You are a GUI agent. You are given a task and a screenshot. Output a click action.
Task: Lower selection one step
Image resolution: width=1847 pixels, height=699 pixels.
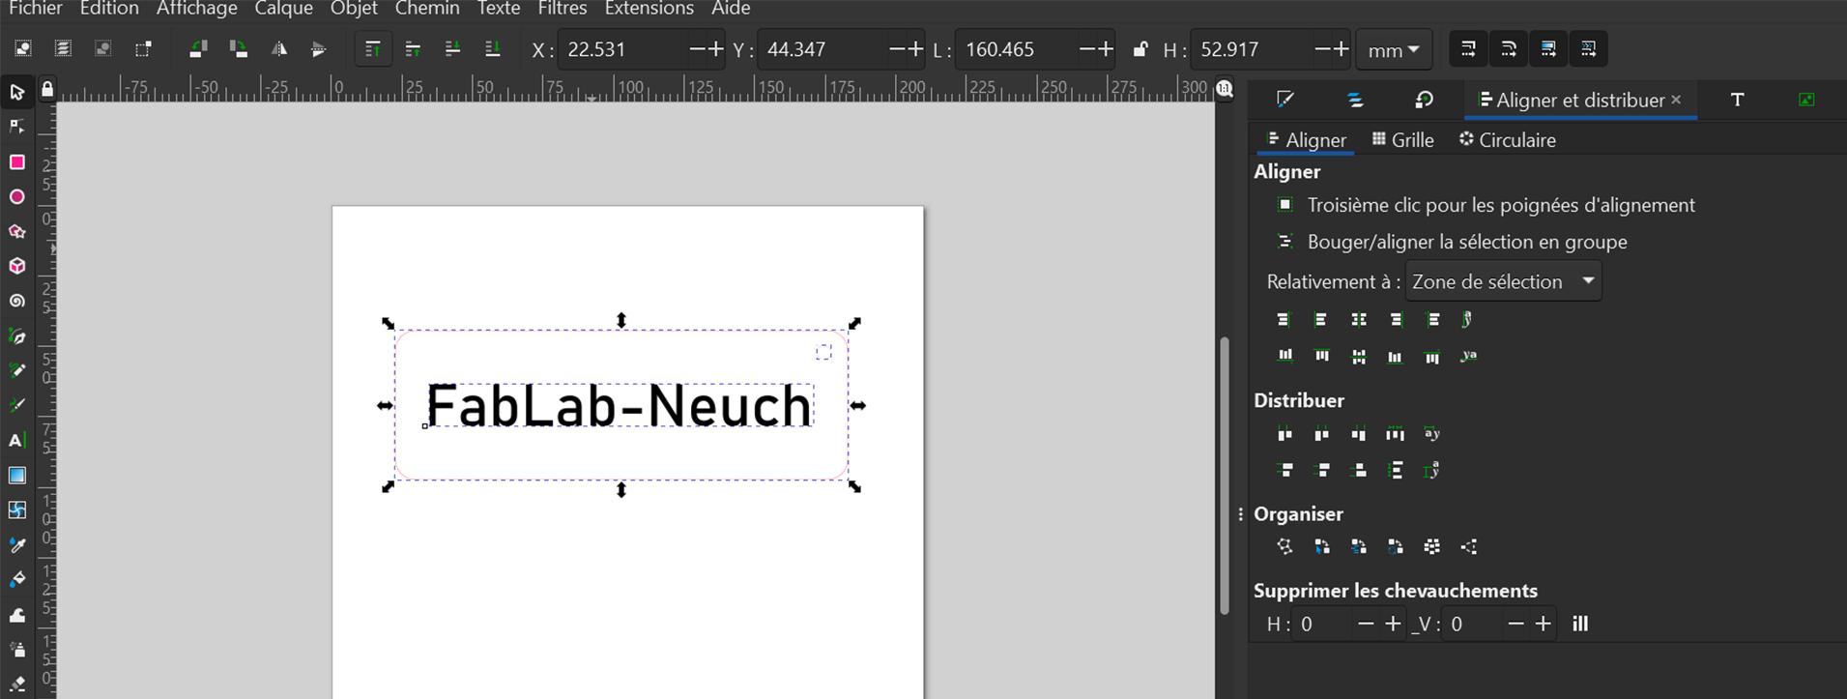[x=452, y=48]
